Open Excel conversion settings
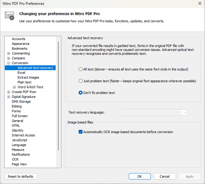 (x=21, y=73)
